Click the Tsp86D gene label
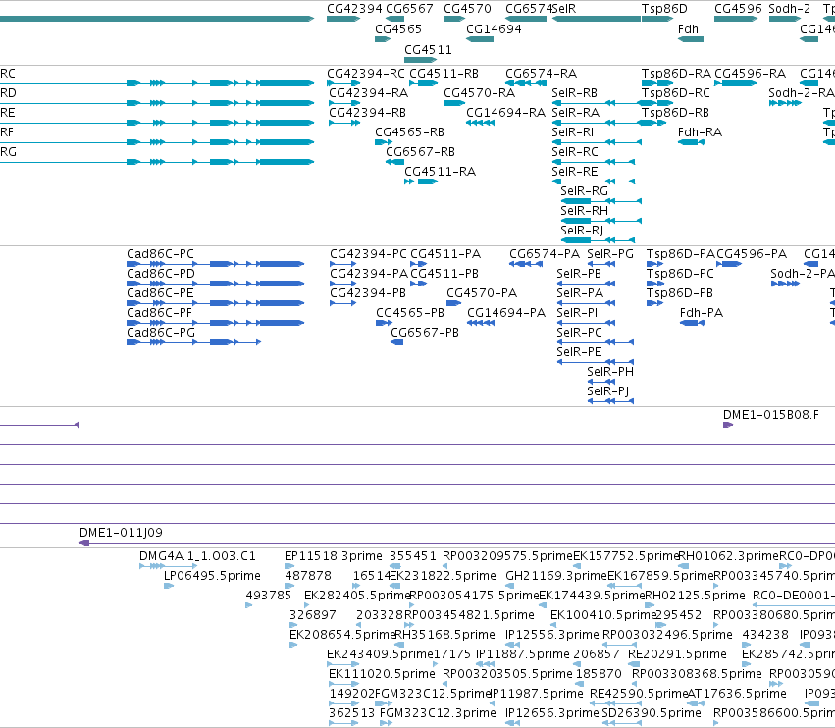 tap(664, 9)
